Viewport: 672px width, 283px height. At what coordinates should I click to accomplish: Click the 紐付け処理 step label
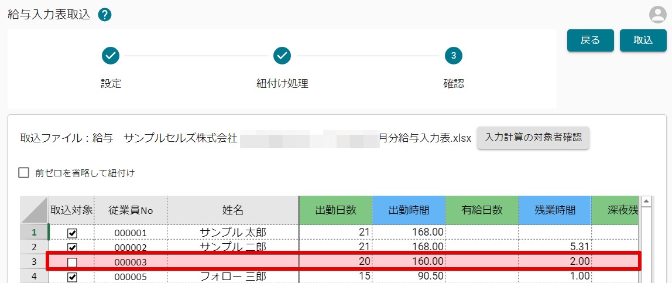click(282, 83)
